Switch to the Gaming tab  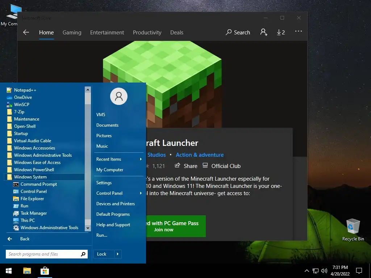pyautogui.click(x=72, y=33)
